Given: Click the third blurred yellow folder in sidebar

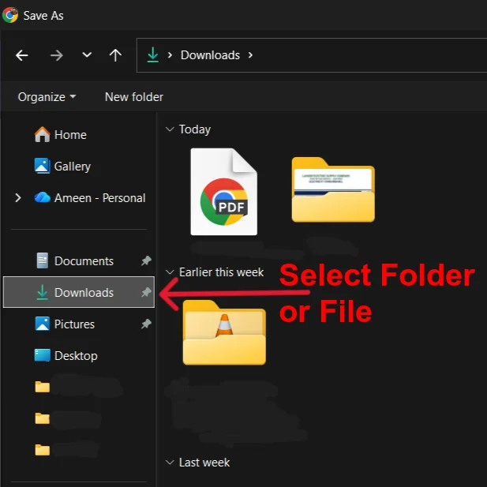Looking at the screenshot, I should point(43,450).
